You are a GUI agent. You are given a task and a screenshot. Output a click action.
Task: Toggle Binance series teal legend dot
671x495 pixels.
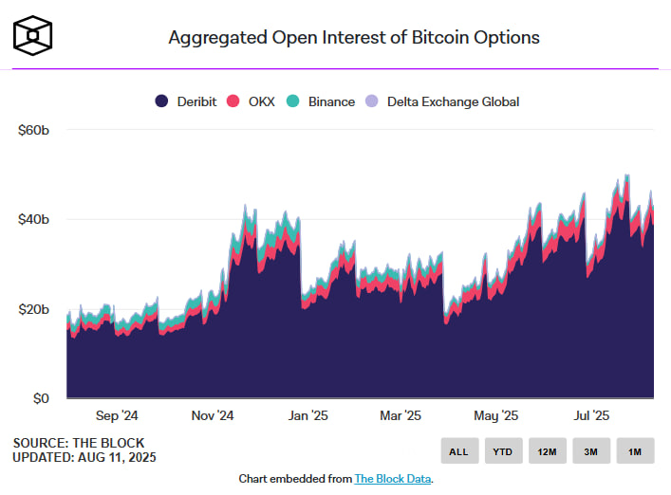coord(294,101)
